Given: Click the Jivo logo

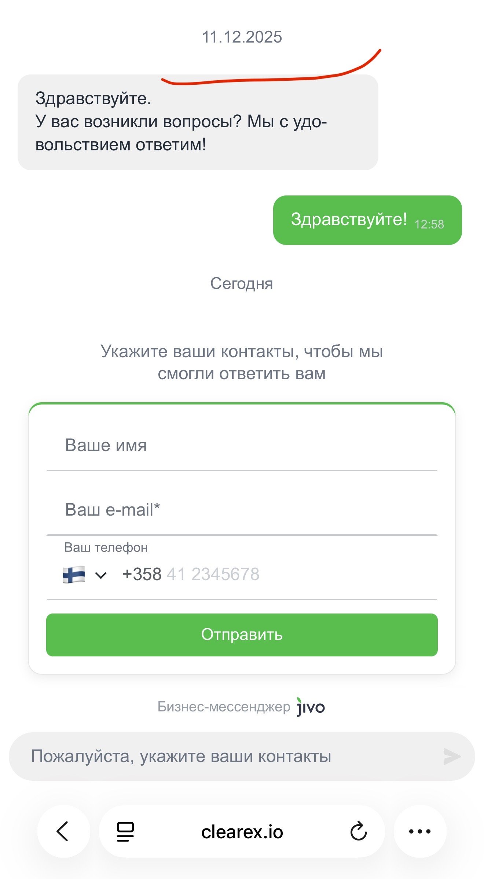Looking at the screenshot, I should coord(311,707).
